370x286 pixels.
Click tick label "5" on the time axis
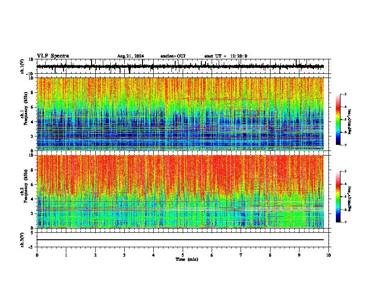click(183, 255)
